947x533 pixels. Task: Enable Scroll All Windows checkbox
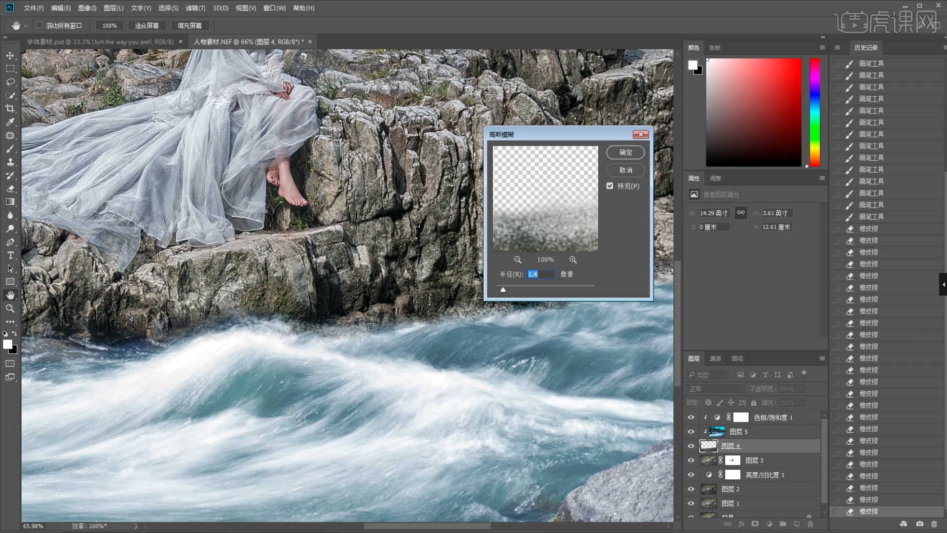[39, 25]
